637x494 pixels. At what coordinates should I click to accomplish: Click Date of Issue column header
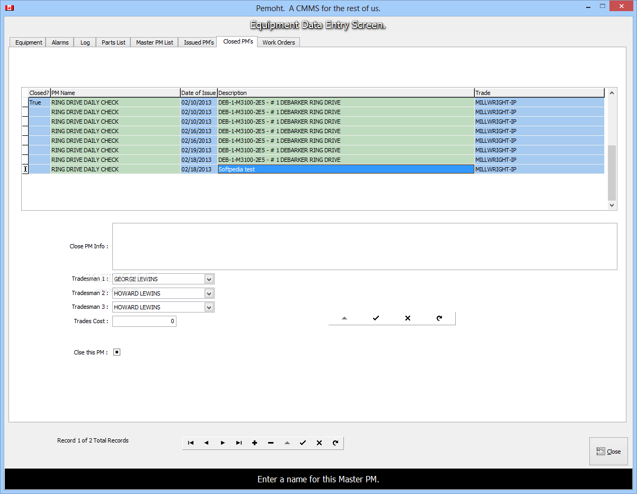click(x=199, y=93)
